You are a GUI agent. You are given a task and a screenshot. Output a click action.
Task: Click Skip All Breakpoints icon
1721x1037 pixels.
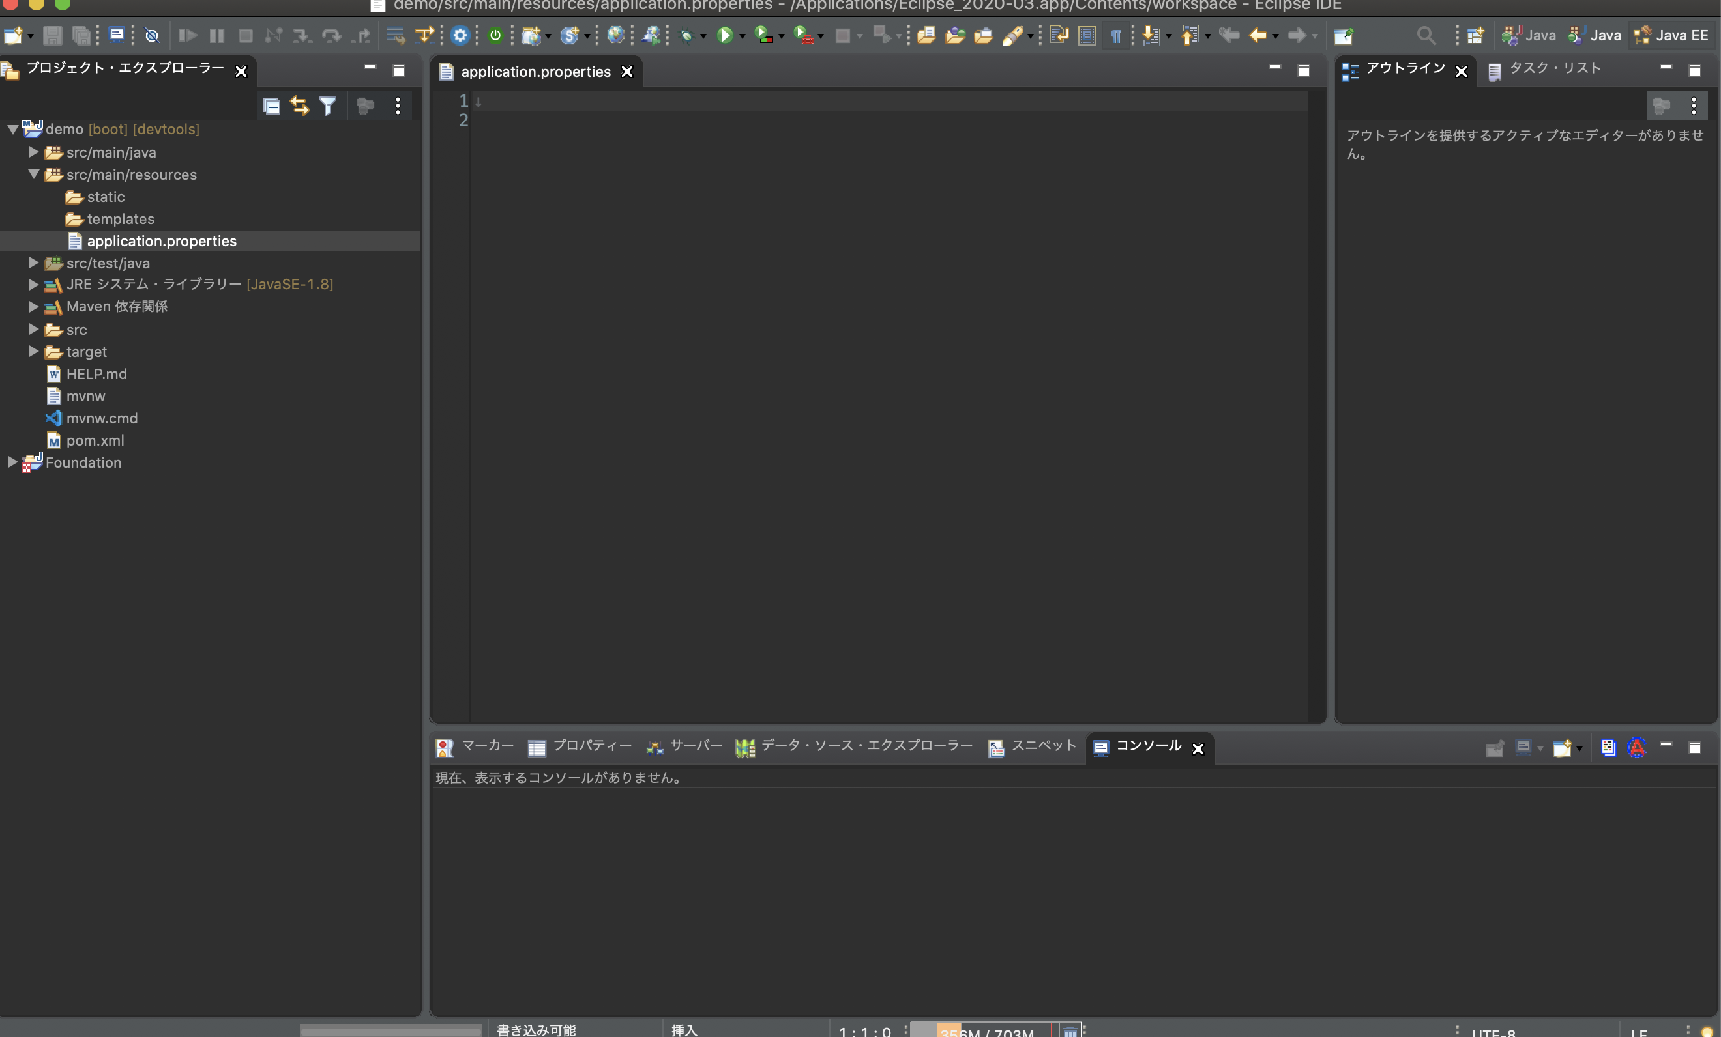pyautogui.click(x=151, y=35)
